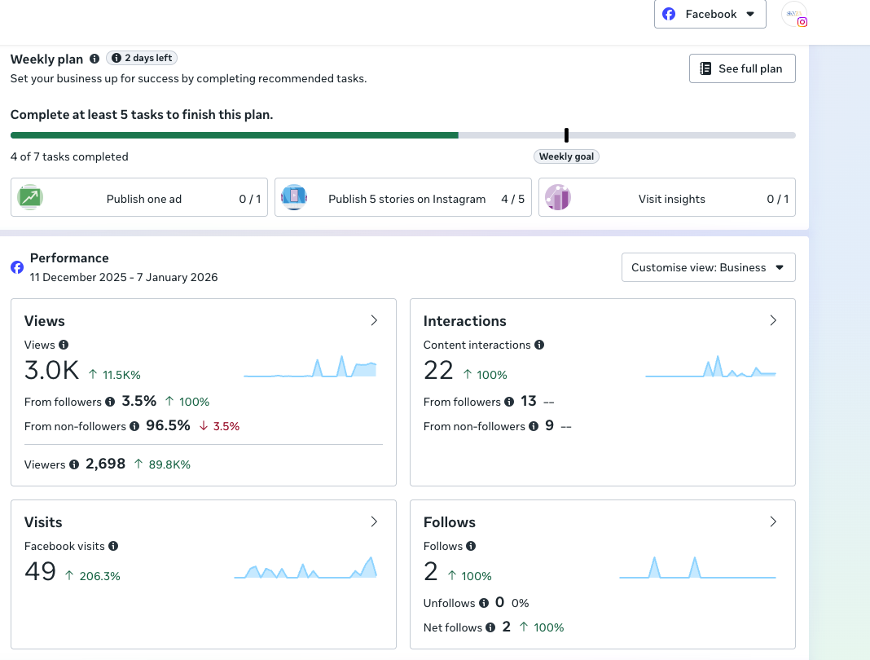Image resolution: width=870 pixels, height=660 pixels.
Task: Open the Publish one ad task
Action: pos(139,197)
